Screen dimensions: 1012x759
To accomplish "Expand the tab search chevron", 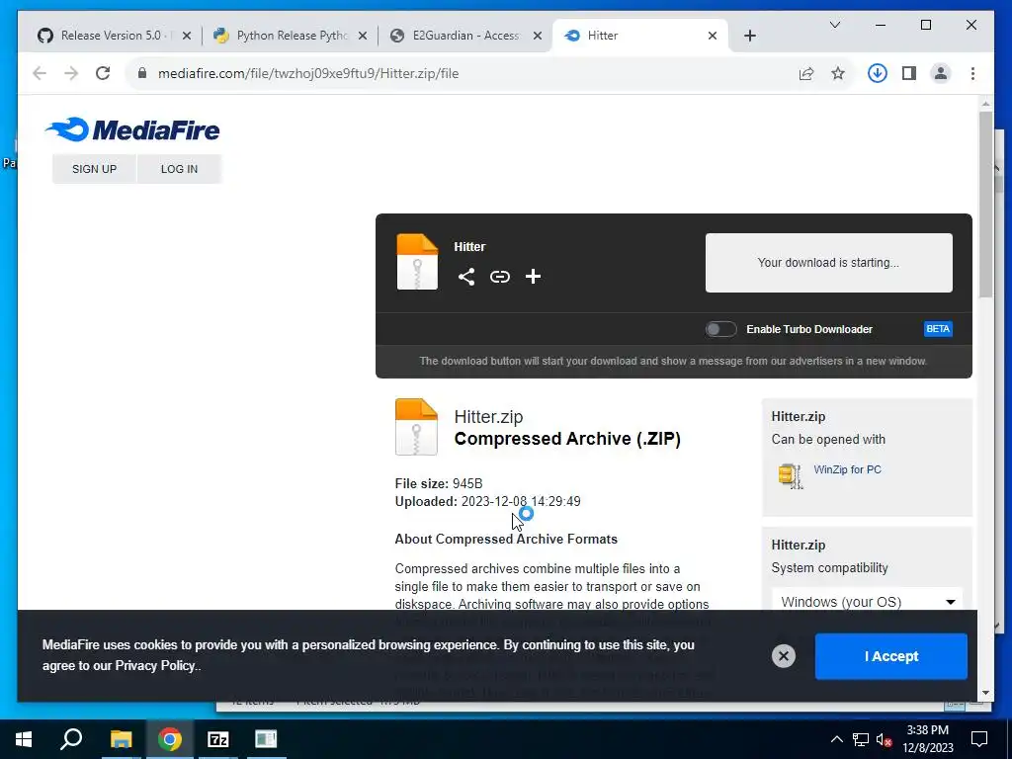I will (834, 25).
